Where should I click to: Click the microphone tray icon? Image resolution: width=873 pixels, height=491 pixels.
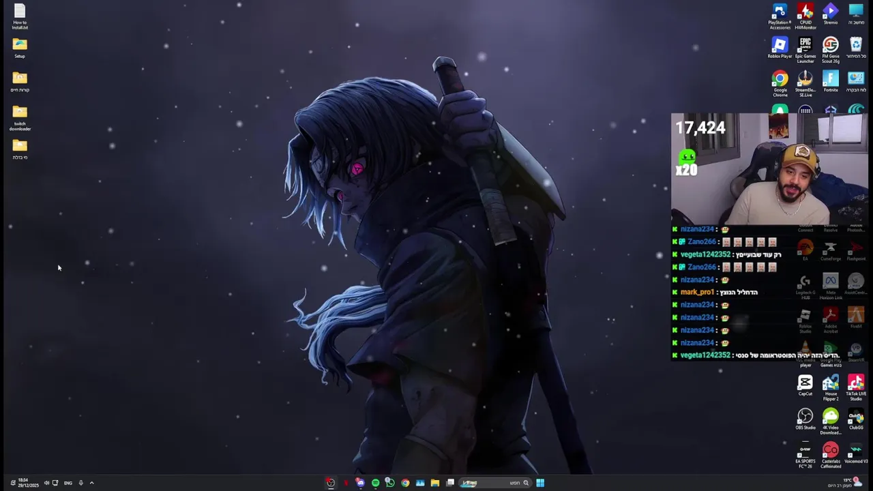(80, 483)
